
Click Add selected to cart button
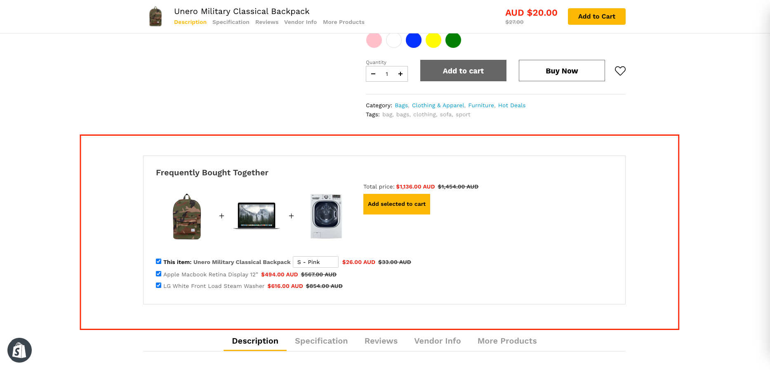(396, 204)
